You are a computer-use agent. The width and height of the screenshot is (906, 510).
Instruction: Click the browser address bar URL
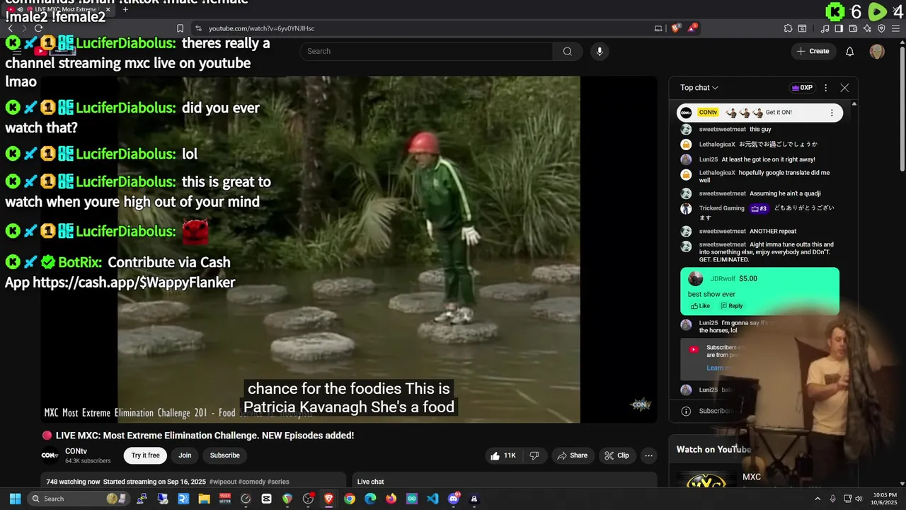261,28
